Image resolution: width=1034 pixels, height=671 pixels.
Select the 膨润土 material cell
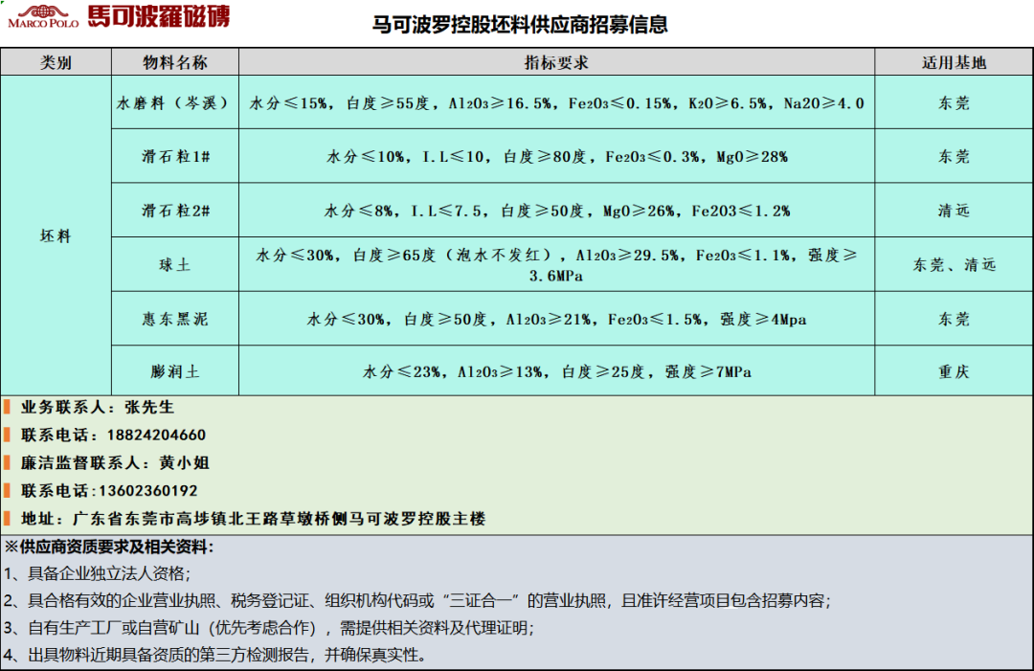tap(175, 371)
